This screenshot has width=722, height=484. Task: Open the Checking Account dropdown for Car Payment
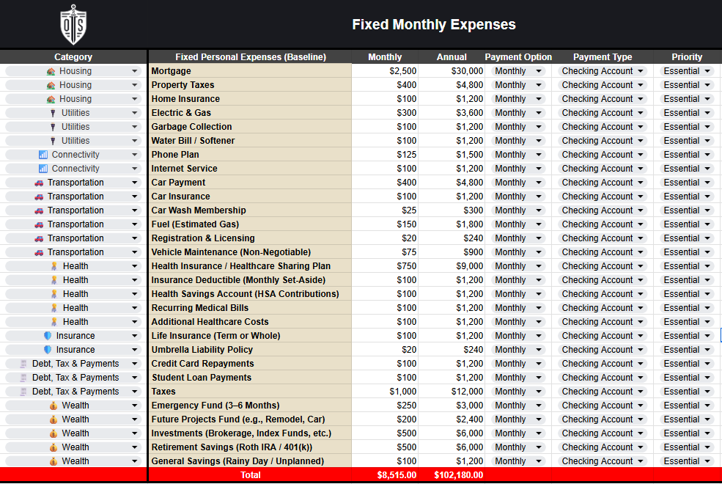tap(641, 183)
